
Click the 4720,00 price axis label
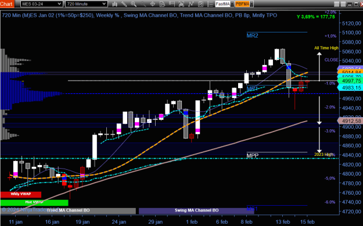(351, 212)
